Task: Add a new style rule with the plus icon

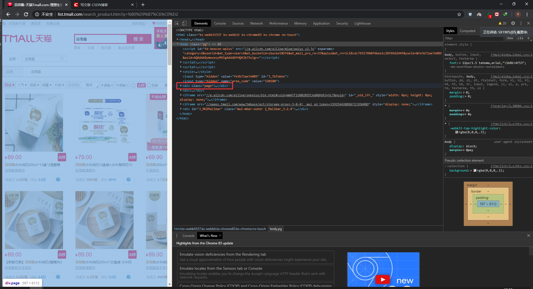Action: 528,38
